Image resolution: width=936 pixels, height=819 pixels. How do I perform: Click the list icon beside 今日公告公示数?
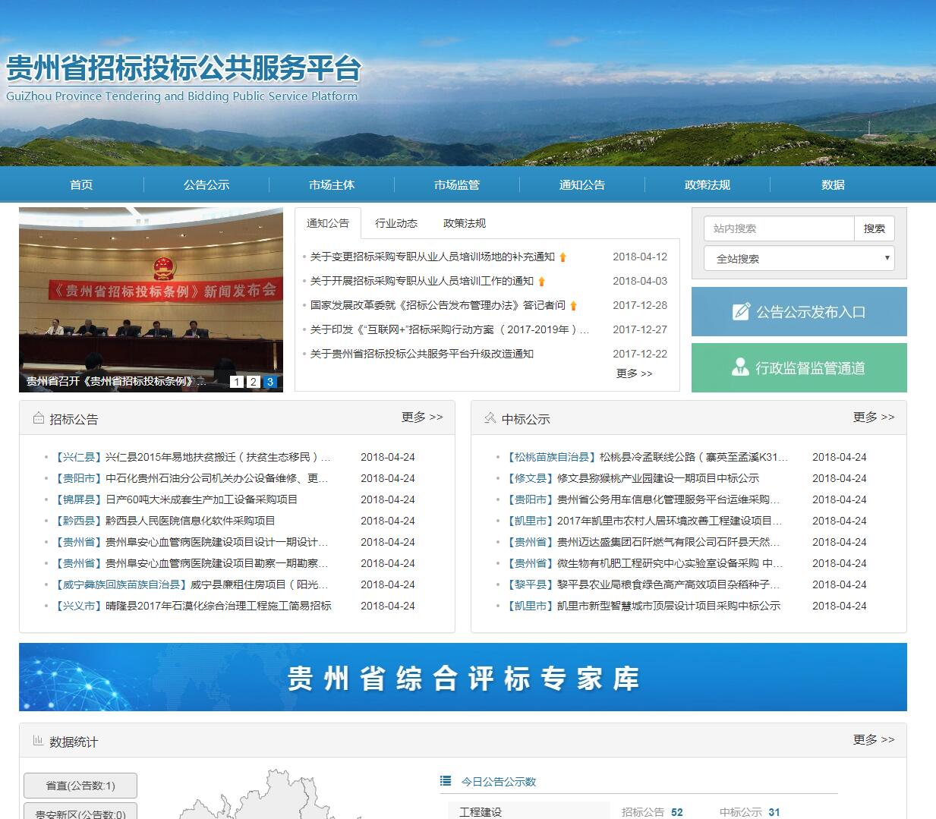tap(446, 781)
